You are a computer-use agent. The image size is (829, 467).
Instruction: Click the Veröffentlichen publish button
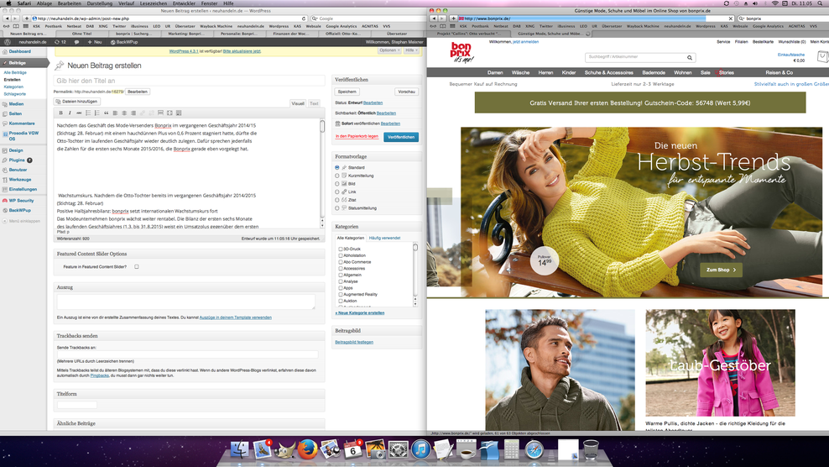401,137
